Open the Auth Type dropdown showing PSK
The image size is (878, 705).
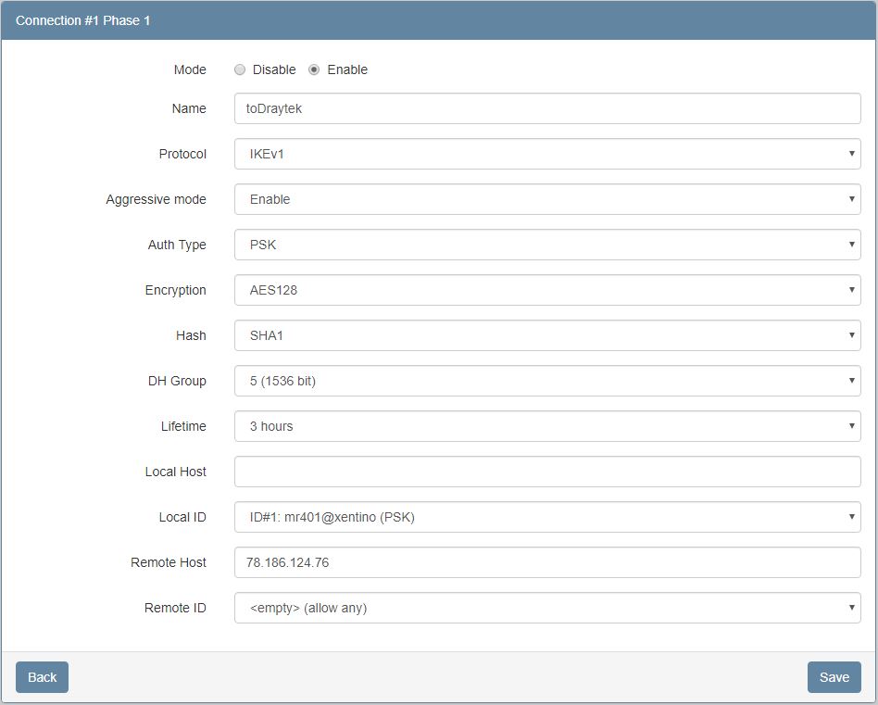[547, 245]
